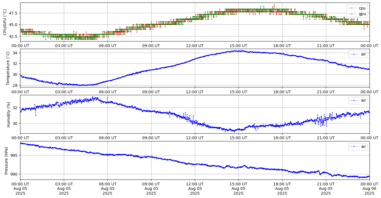
Task: Click the "air" legend in Humidity plot
Action: tap(358, 100)
